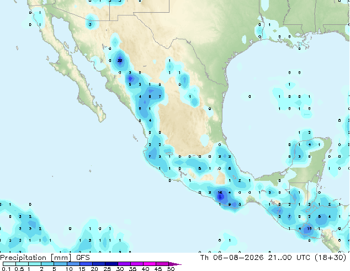The width and height of the screenshot is (350, 271).
Task: Click the 5–10 mm legend swatch
Action: [61, 264]
